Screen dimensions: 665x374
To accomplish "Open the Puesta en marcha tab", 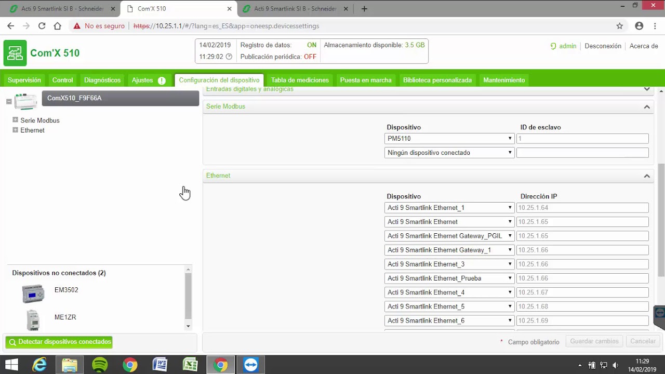I will coord(366,80).
